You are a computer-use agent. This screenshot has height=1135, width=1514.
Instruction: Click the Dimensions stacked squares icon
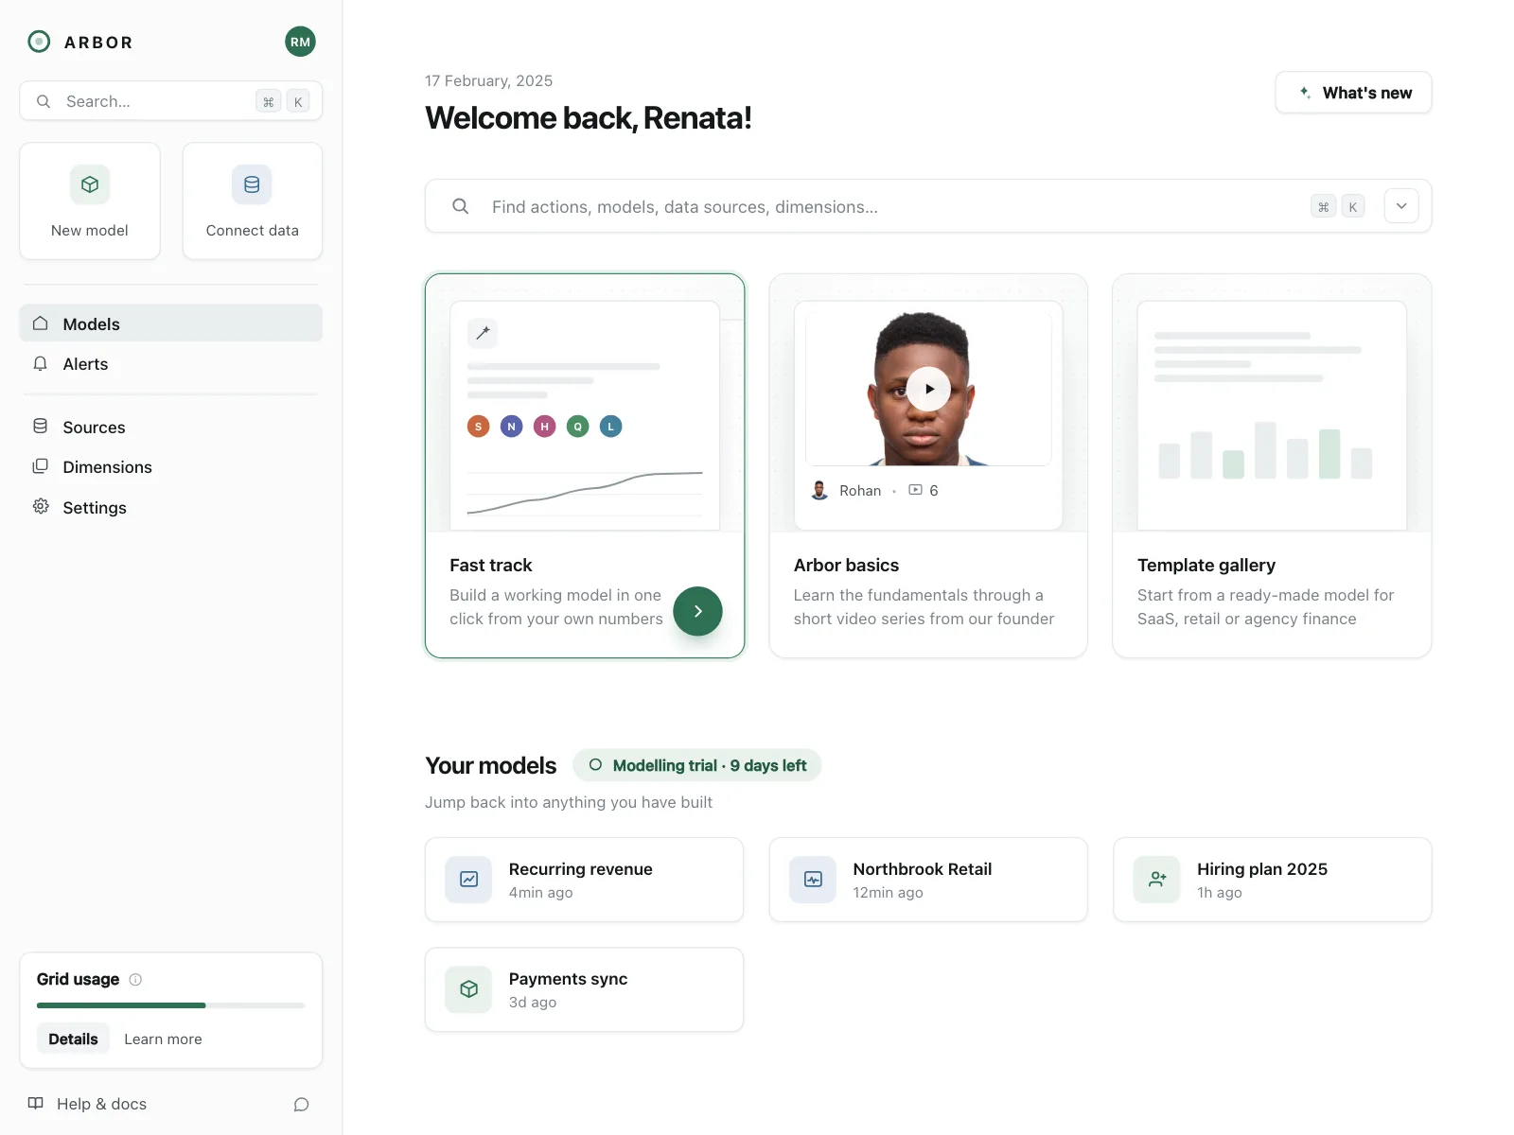click(40, 466)
